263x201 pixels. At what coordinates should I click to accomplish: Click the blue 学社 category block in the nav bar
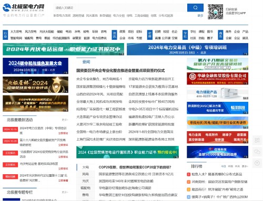[x=185, y=35]
